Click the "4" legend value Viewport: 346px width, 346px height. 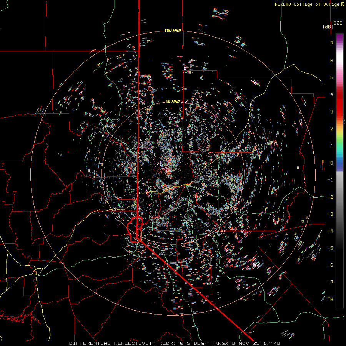(x=332, y=95)
